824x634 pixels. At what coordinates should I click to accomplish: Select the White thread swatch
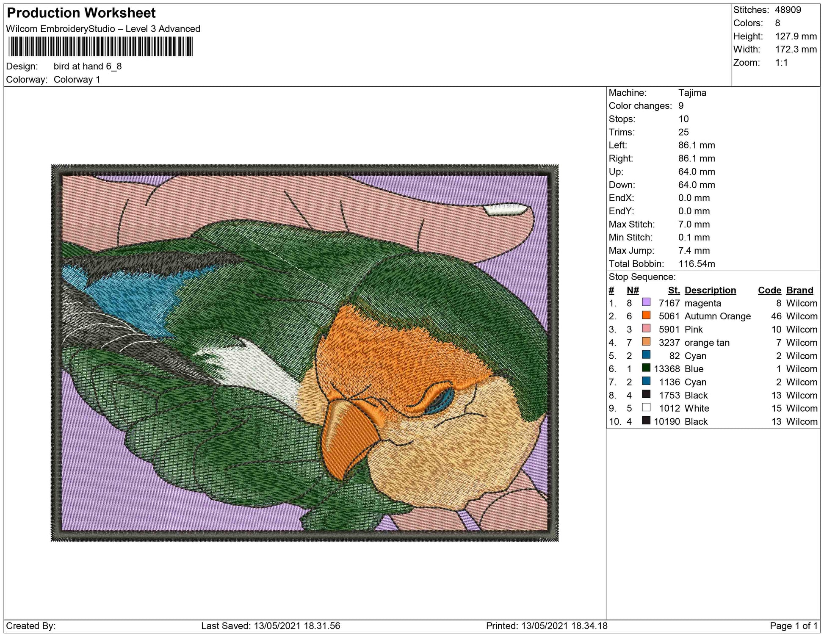pos(646,407)
